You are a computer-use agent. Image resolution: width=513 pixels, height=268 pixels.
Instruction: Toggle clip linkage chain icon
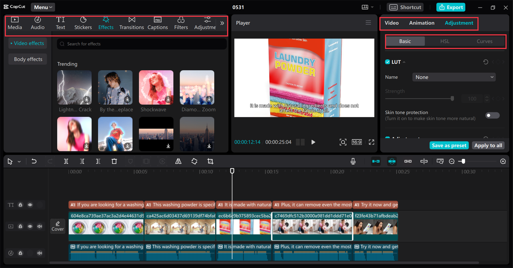click(408, 161)
